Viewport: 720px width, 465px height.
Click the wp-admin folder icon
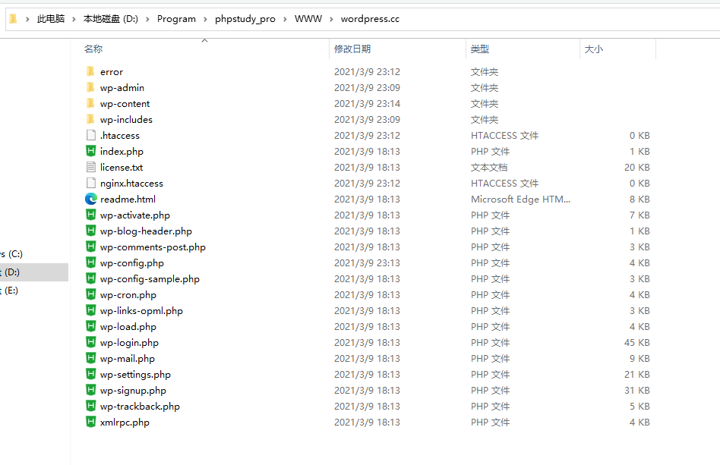coord(90,87)
